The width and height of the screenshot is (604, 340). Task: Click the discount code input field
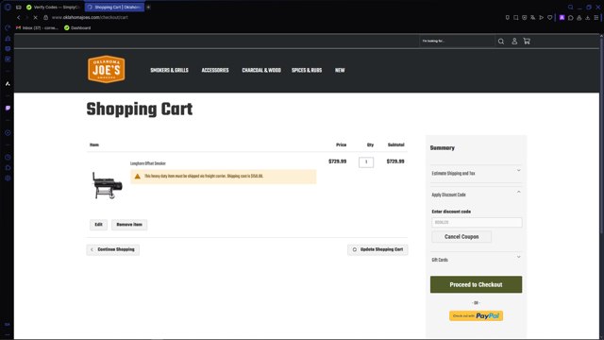[477, 223]
